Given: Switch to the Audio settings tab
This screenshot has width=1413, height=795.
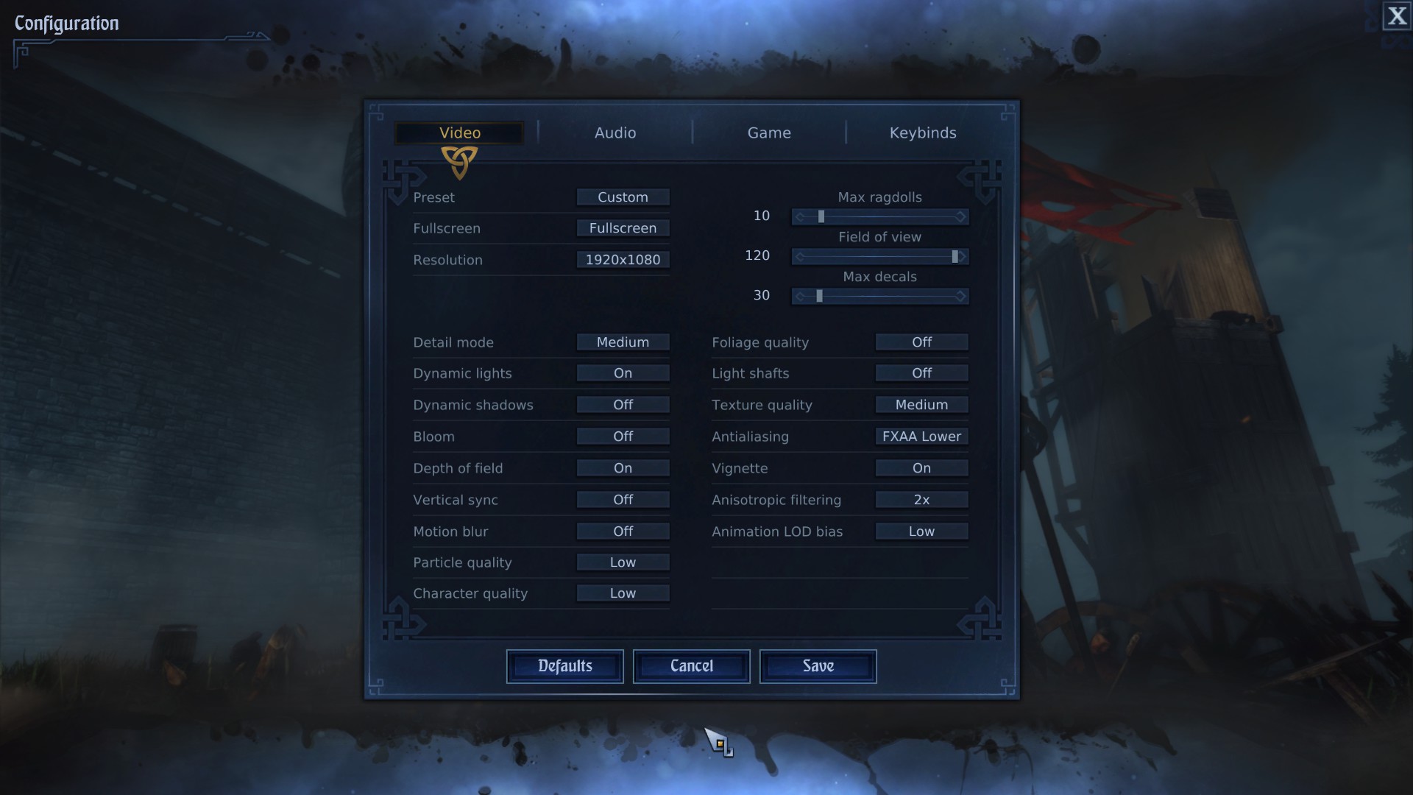Looking at the screenshot, I should [615, 133].
